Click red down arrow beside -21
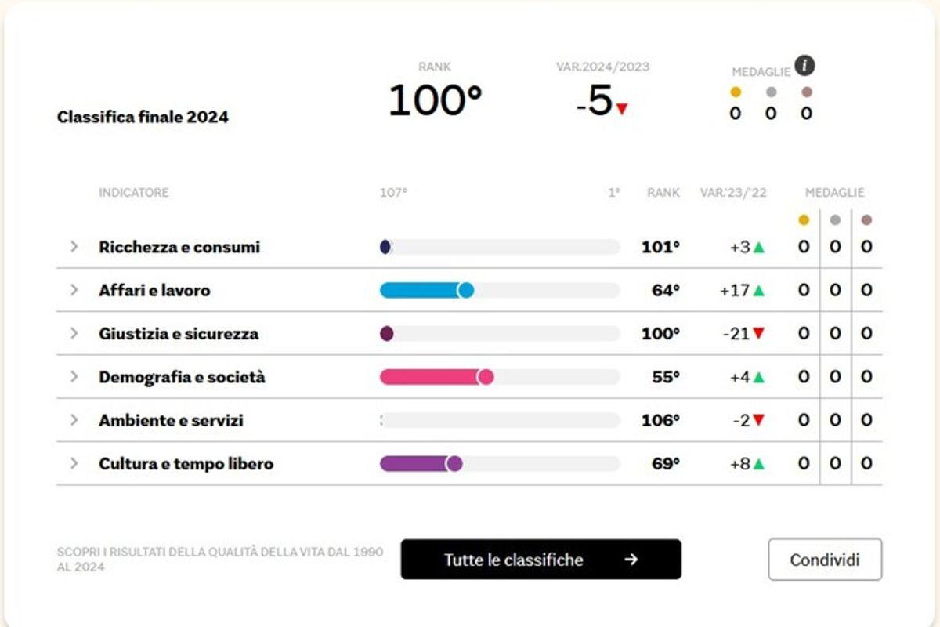This screenshot has height=627, width=940. click(758, 334)
